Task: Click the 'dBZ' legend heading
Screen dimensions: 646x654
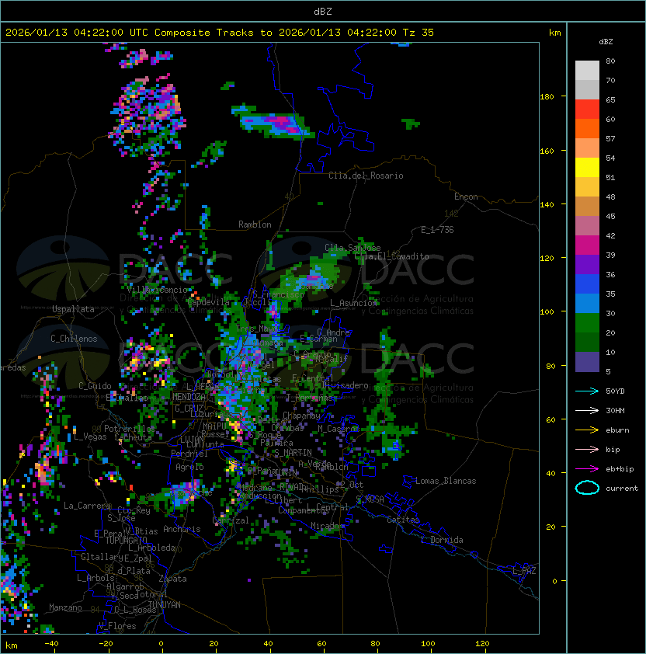Action: 606,42
